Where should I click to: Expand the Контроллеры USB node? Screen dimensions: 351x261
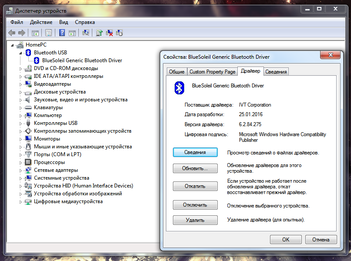tap(20, 124)
